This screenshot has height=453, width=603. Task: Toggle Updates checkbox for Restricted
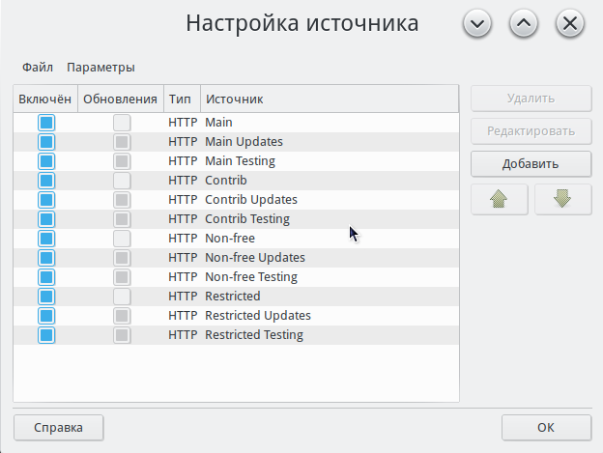(122, 297)
